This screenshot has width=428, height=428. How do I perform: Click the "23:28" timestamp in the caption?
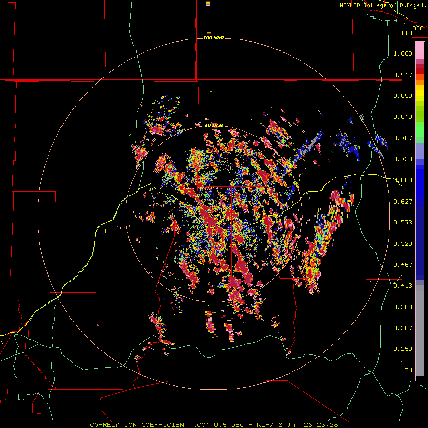point(327,425)
